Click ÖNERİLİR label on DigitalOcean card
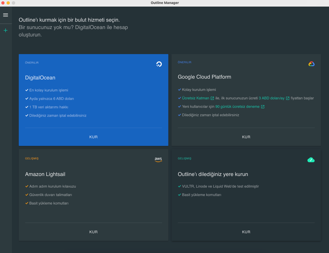The image size is (329, 253). [32, 63]
